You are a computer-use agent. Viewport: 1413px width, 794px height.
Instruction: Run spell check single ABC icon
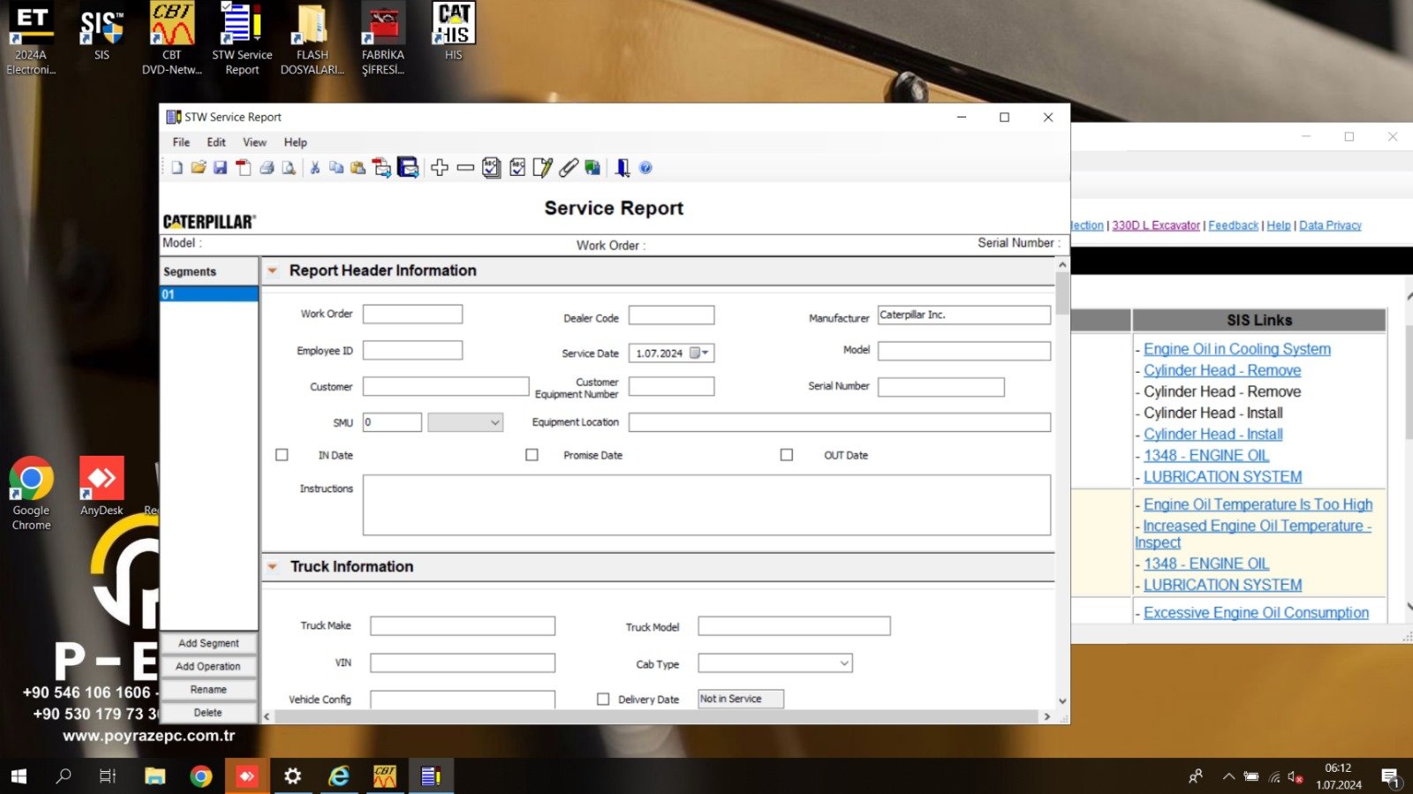(x=518, y=168)
